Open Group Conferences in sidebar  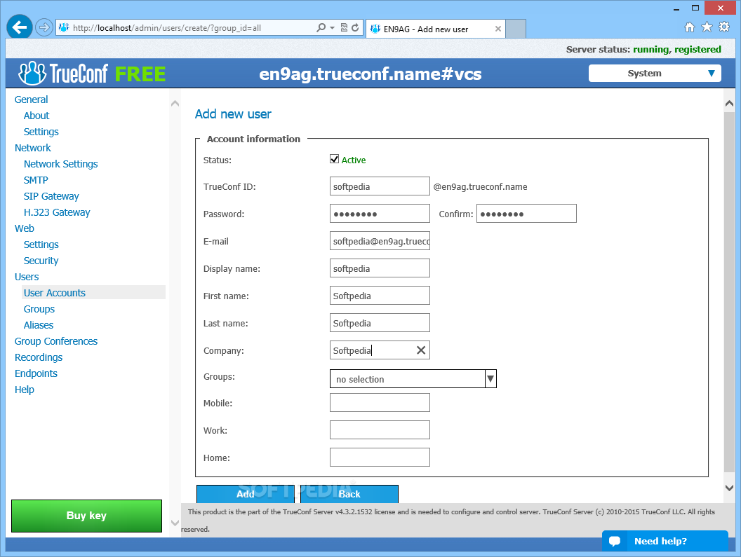click(x=55, y=341)
